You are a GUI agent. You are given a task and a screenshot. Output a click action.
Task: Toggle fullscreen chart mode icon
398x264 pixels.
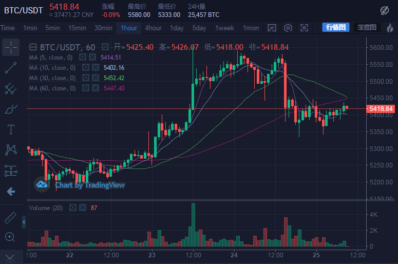pos(305,28)
